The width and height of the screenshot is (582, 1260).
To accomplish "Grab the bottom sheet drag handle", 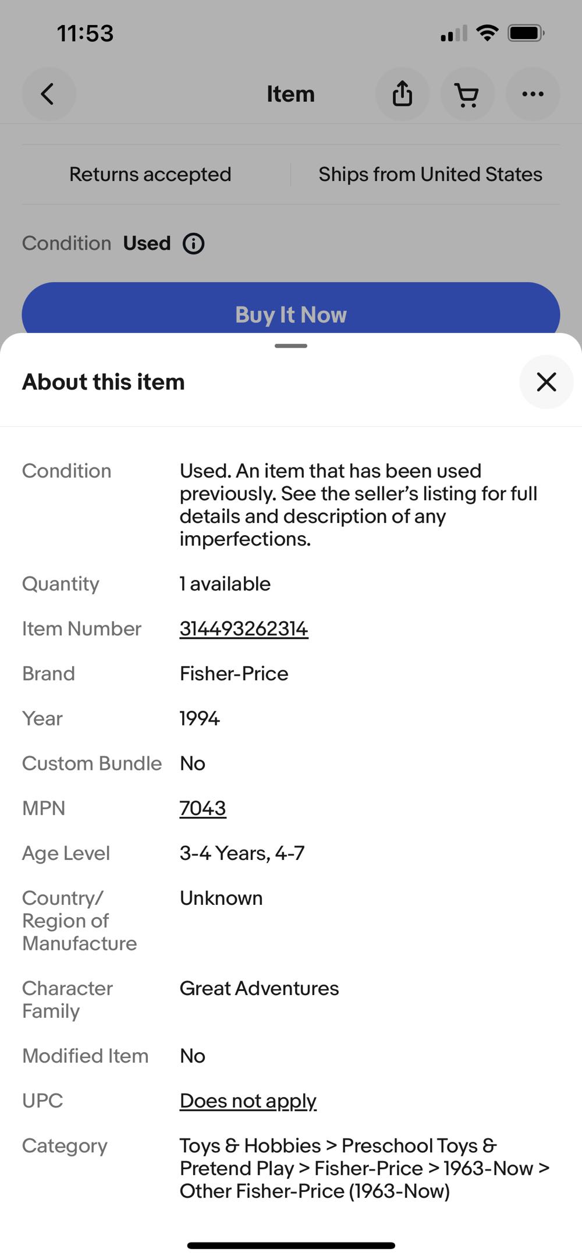I will (x=291, y=346).
